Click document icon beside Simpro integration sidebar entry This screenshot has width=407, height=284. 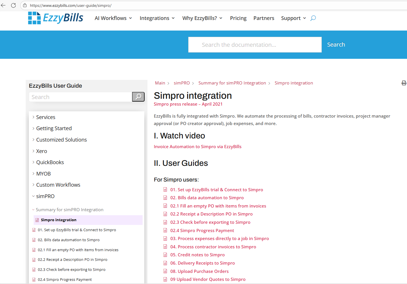[x=37, y=220]
